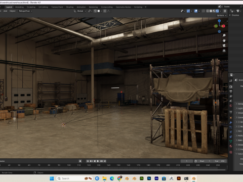Open the outliner filter funnel
This screenshot has height=182, width=243.
tap(238, 11)
